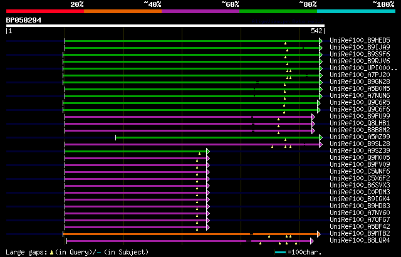Viewport: 401px width, 257px height.
Task: Open the UniRef100_B9RJV6 subject label
Action: 360,61
